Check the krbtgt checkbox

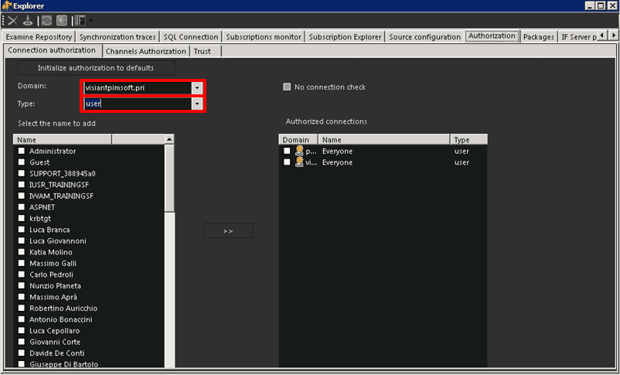pos(22,218)
